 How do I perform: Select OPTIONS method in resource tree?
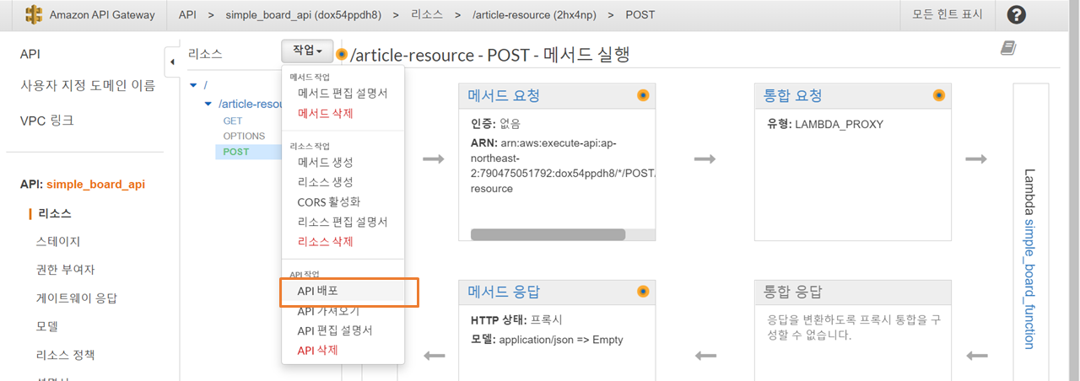click(x=244, y=136)
